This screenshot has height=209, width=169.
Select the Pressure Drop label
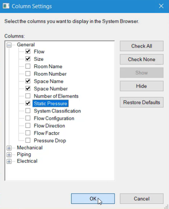[x=50, y=141]
